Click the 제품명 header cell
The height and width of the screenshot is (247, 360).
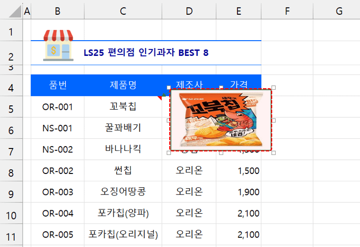coord(123,85)
